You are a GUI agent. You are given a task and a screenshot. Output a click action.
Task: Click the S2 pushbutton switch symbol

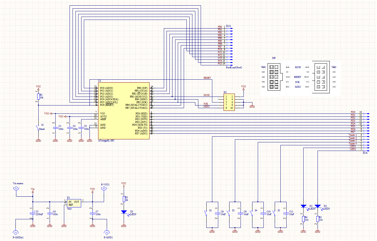pyautogui.click(x=207, y=213)
